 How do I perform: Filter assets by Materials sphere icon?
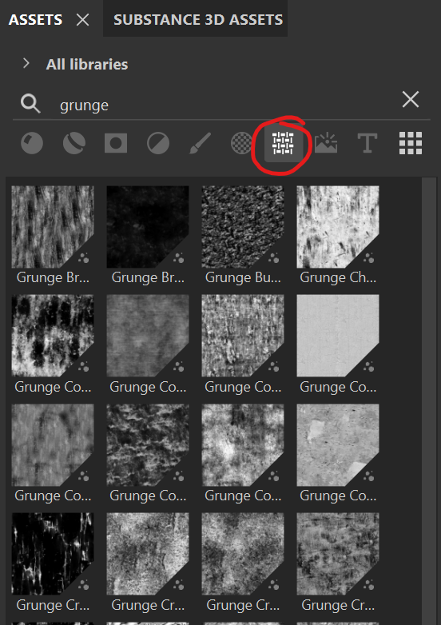[32, 143]
